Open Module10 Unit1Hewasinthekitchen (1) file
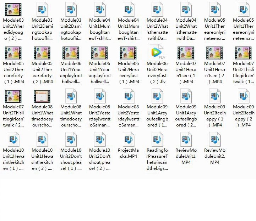 pos(13,139)
